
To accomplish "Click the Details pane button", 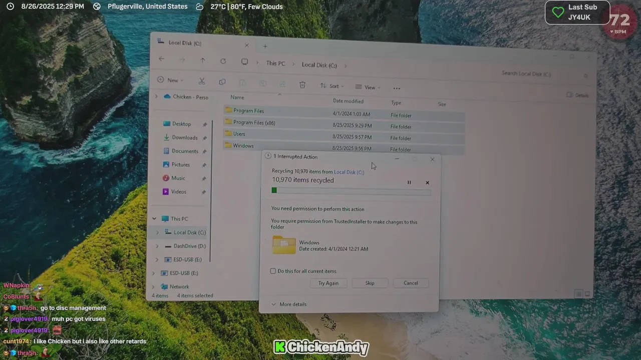I will coord(577,95).
